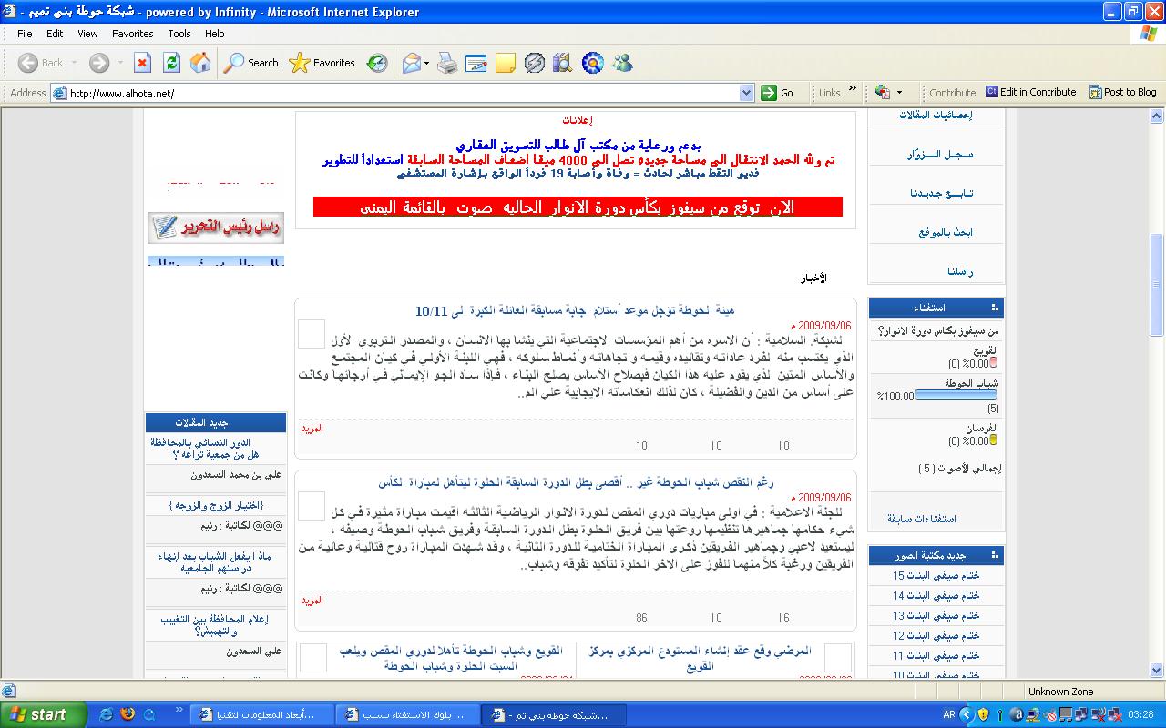Click the Print toolbar icon
Image resolution: width=1166 pixels, height=728 pixels.
pos(446,63)
